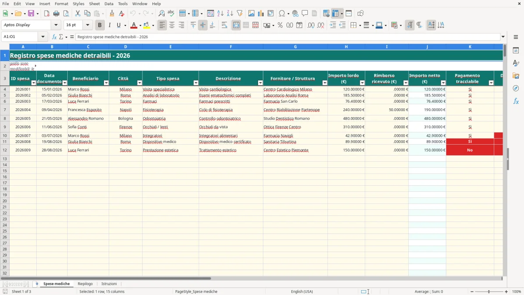Click the Format as Date icon
The width and height of the screenshot is (524, 295).
coord(300,25)
